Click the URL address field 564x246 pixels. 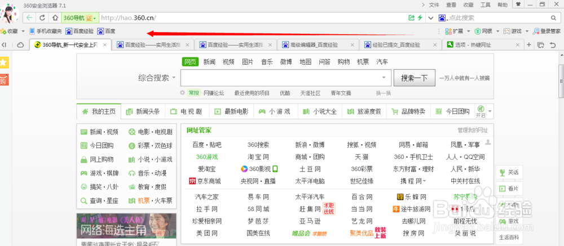(x=253, y=17)
